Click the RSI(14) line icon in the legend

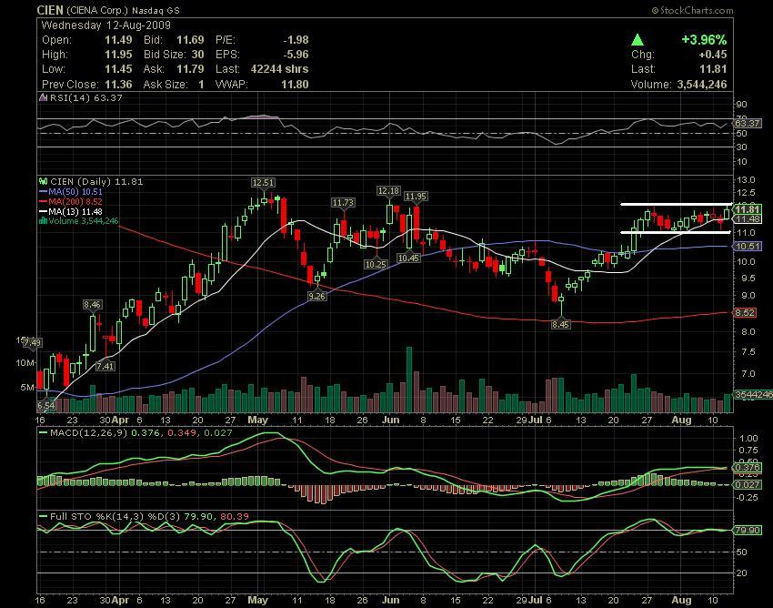pos(44,97)
